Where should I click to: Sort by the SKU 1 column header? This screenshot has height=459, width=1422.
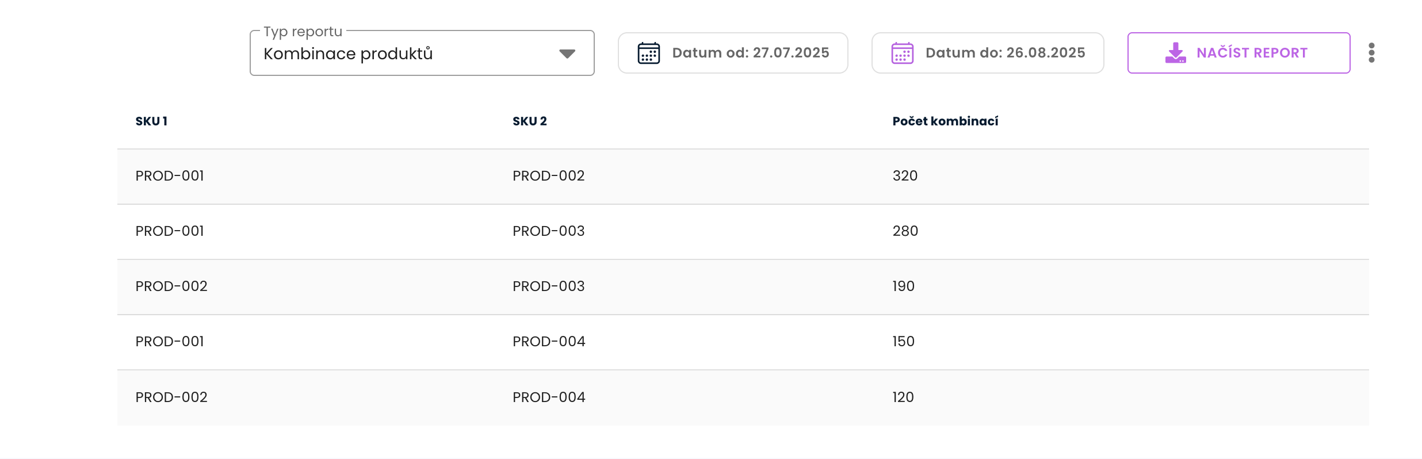click(x=151, y=121)
